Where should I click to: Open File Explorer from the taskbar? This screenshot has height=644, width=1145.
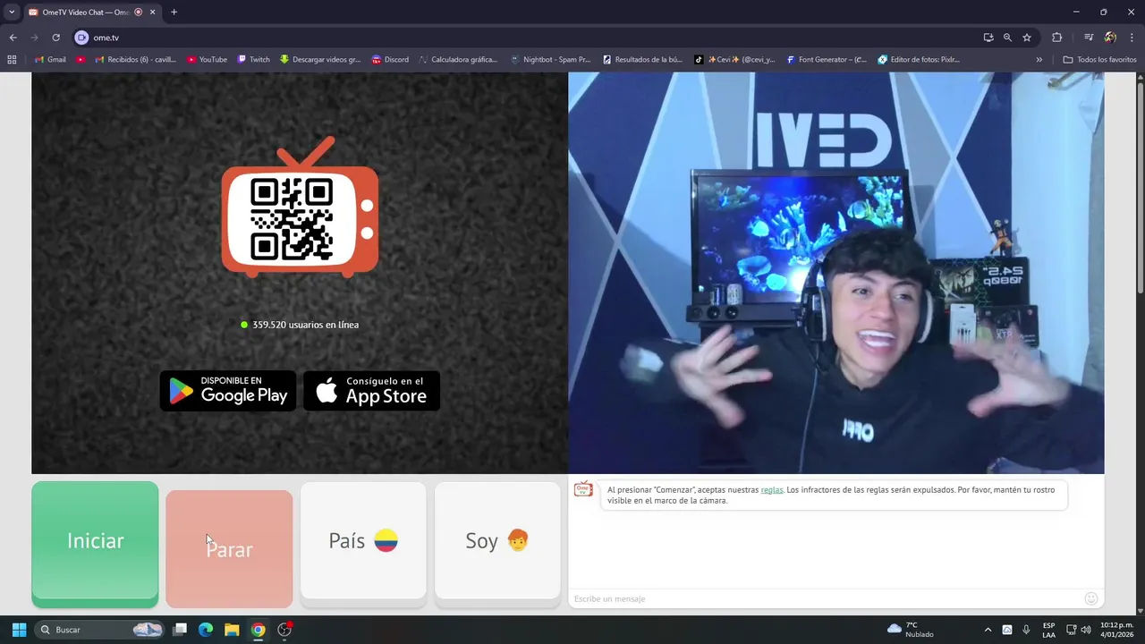232,630
